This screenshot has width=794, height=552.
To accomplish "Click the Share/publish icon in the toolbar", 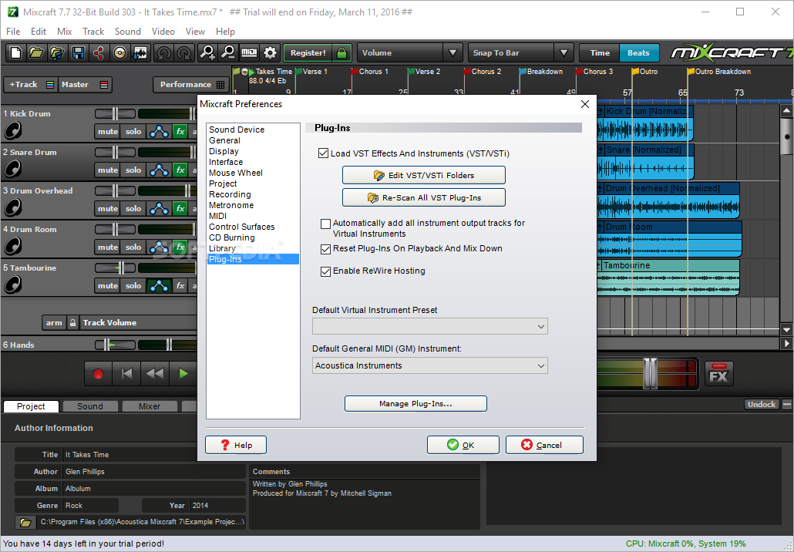I will [99, 52].
